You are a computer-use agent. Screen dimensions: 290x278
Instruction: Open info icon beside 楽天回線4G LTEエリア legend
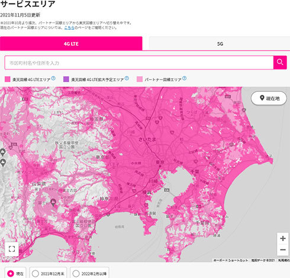pos(53,78)
